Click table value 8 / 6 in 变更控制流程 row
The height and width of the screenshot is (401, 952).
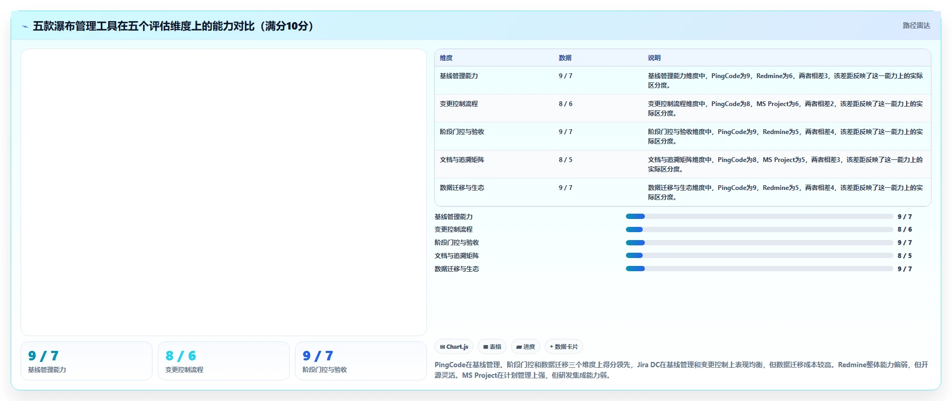(x=566, y=104)
